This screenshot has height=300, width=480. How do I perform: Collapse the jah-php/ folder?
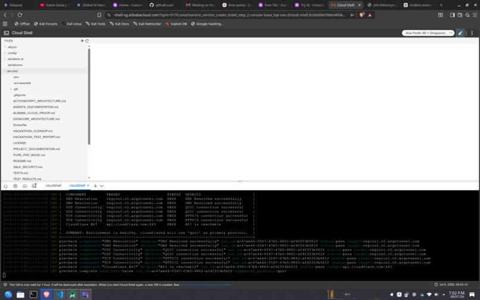click(x=5, y=71)
